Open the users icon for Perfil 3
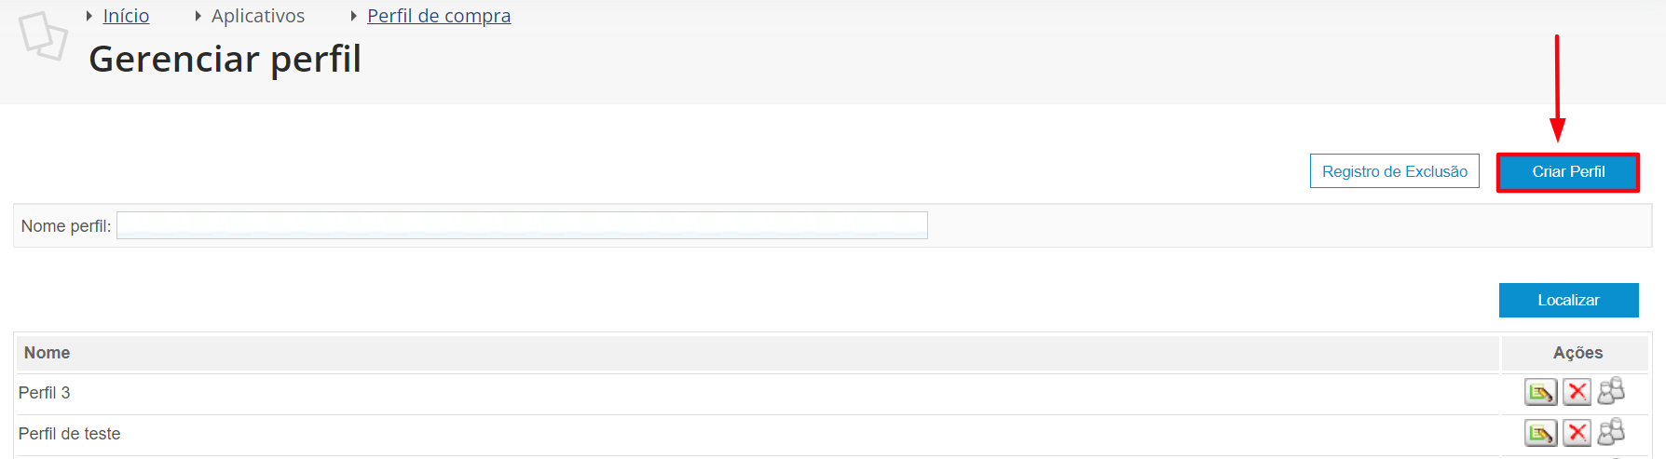 pos(1611,391)
